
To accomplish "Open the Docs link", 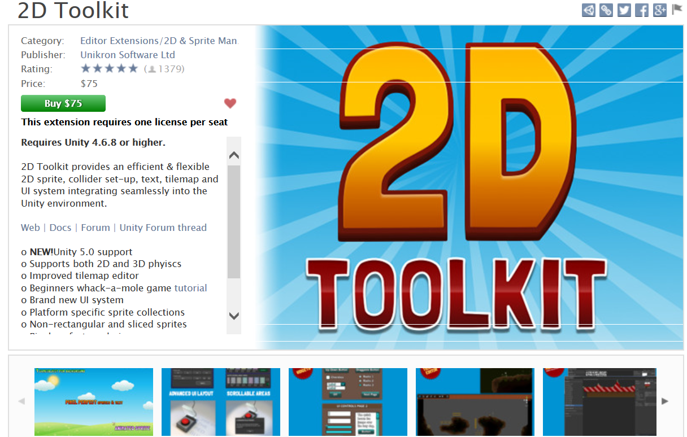I will (60, 228).
